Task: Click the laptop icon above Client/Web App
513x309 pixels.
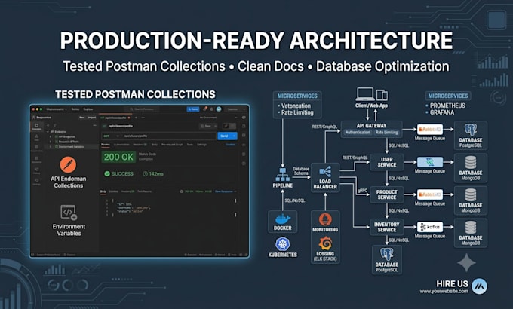Action: tap(365, 94)
